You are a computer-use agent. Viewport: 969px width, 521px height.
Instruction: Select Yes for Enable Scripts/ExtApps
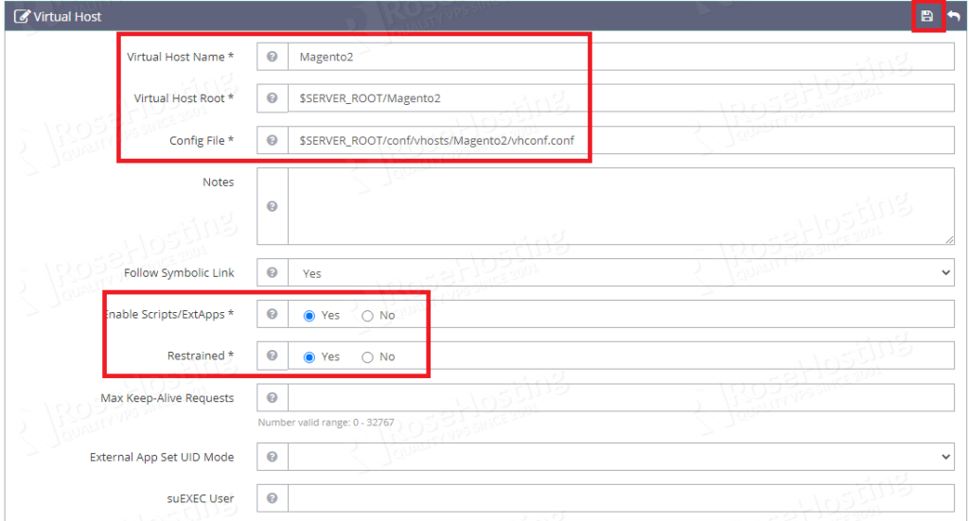(x=309, y=316)
